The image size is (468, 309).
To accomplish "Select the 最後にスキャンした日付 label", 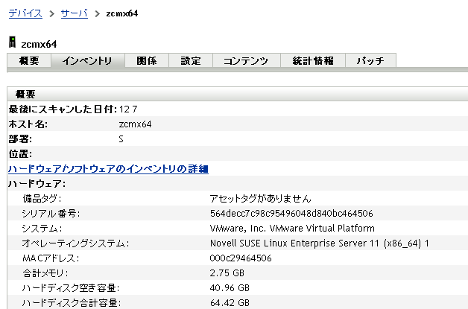I will (63, 109).
